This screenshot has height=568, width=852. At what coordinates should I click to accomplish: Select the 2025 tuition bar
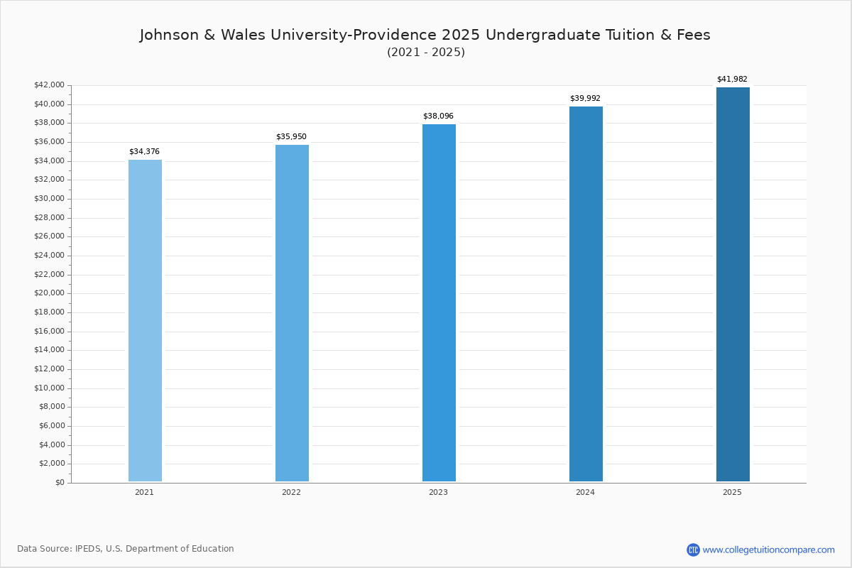732,284
